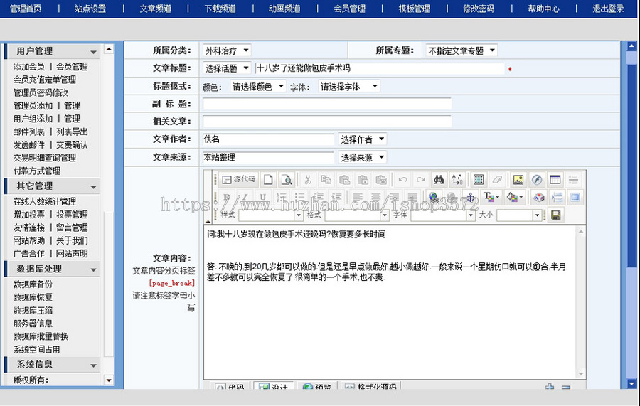Click 退出登录 in top navigation

coord(608,9)
